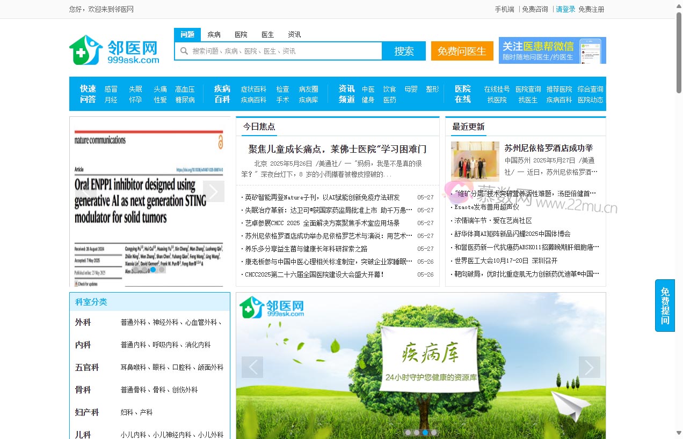Select the fourth carousel pagination dot
This screenshot has height=439, width=683.
pyautogui.click(x=434, y=433)
